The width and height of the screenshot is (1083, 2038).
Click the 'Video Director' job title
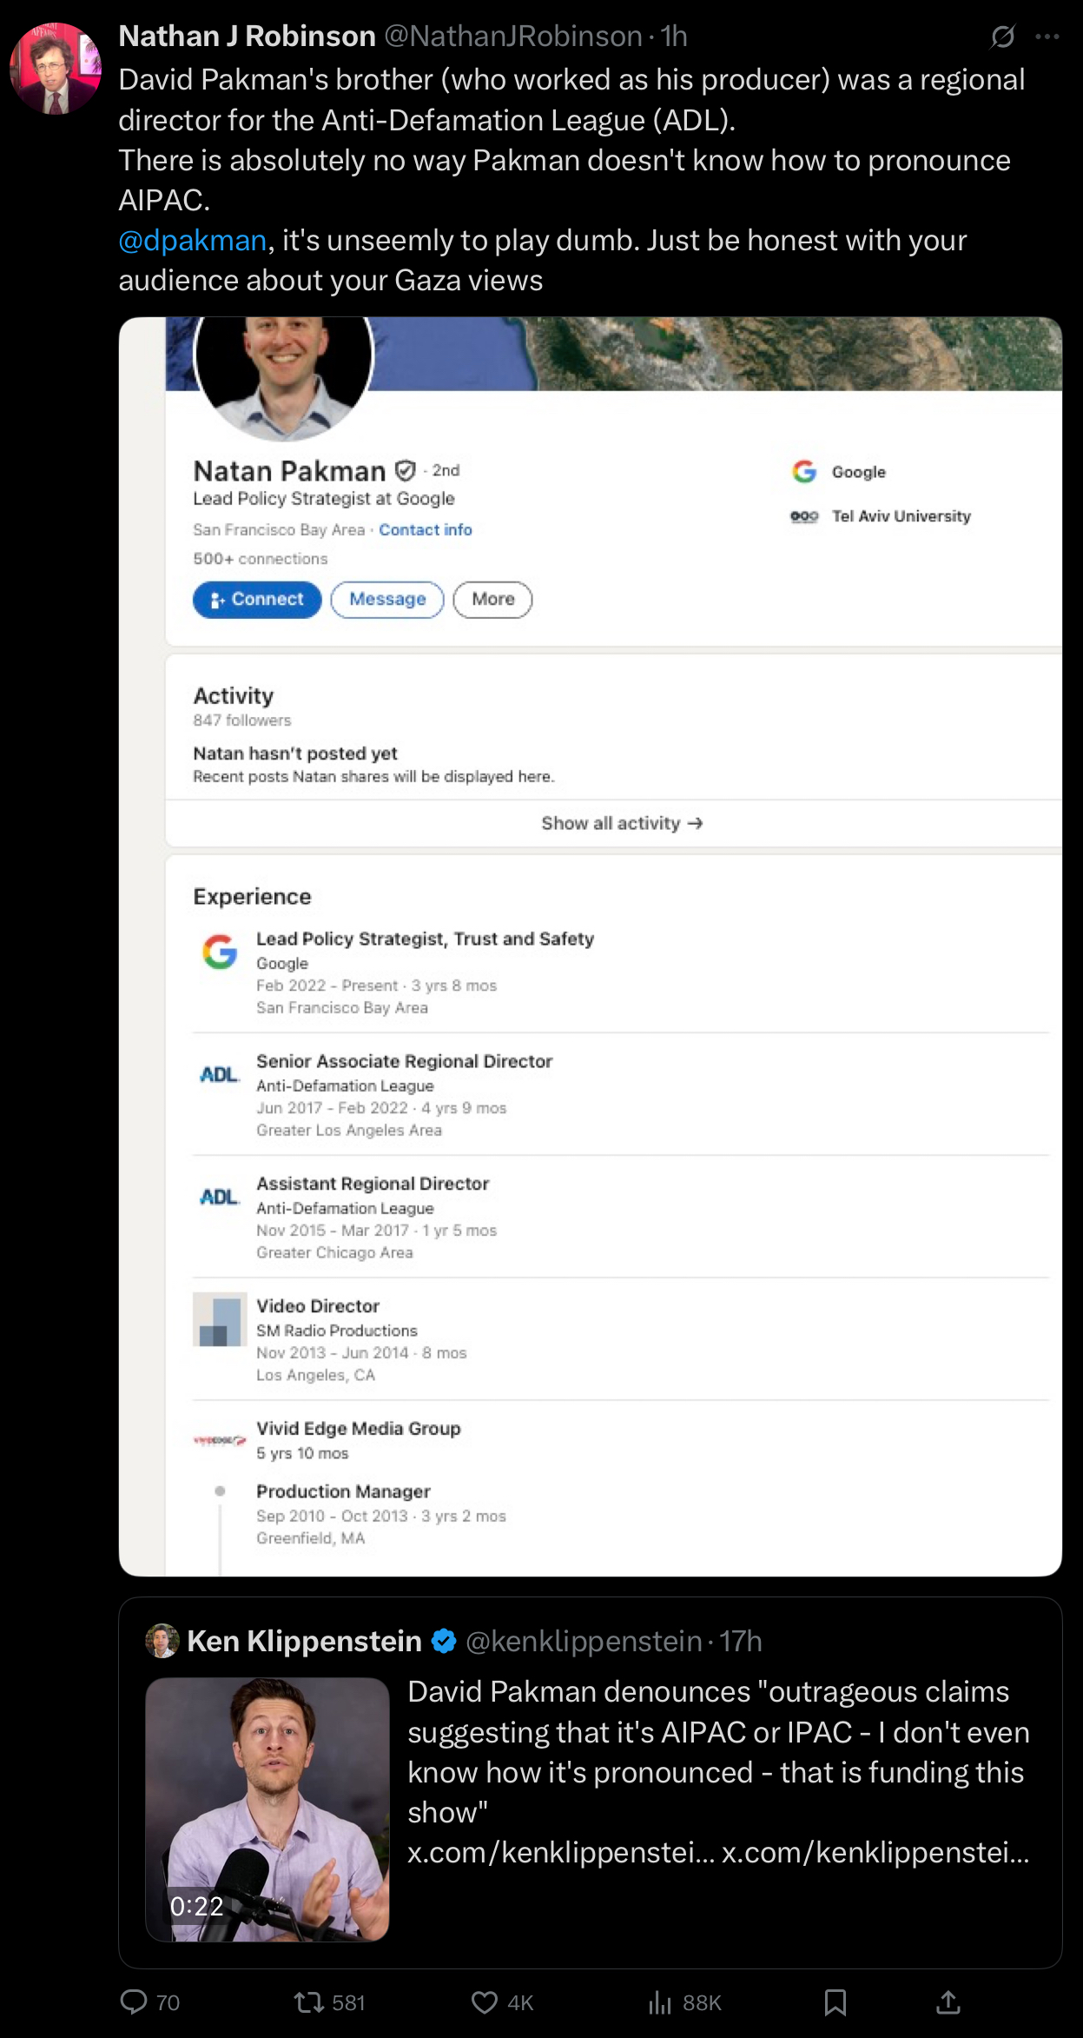[318, 1306]
